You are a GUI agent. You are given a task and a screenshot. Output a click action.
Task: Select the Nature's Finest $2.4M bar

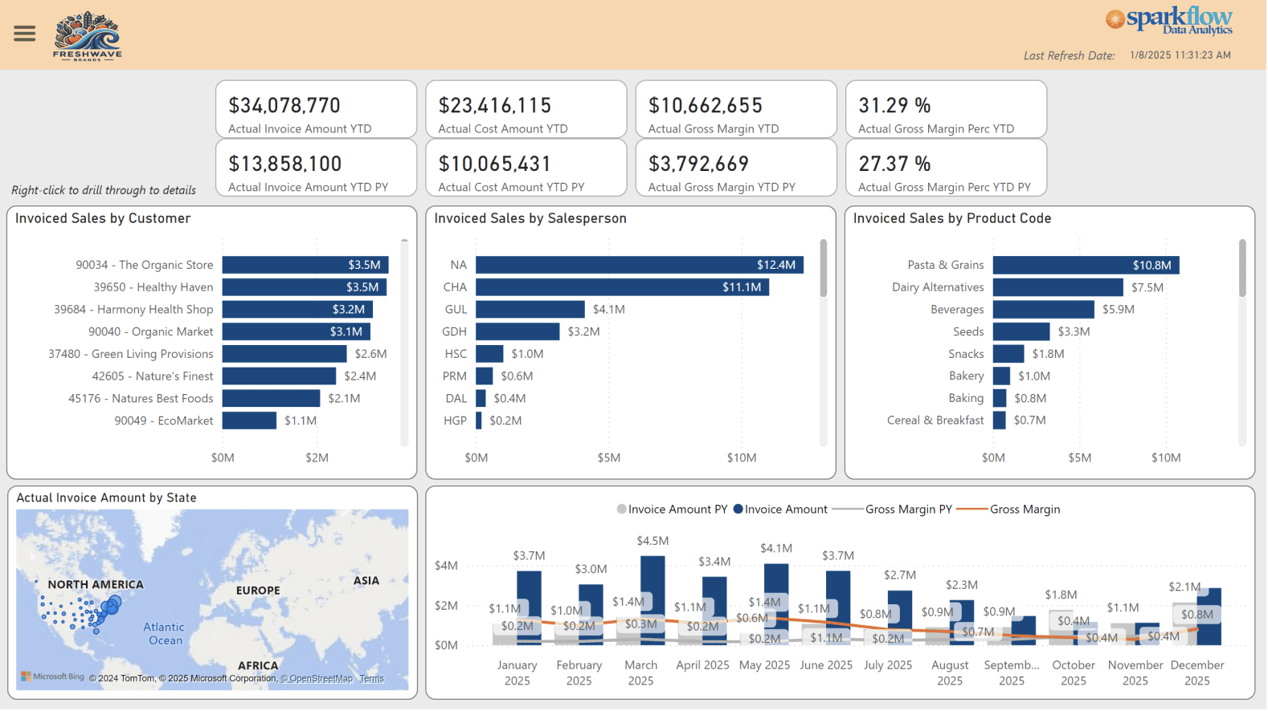(279, 376)
